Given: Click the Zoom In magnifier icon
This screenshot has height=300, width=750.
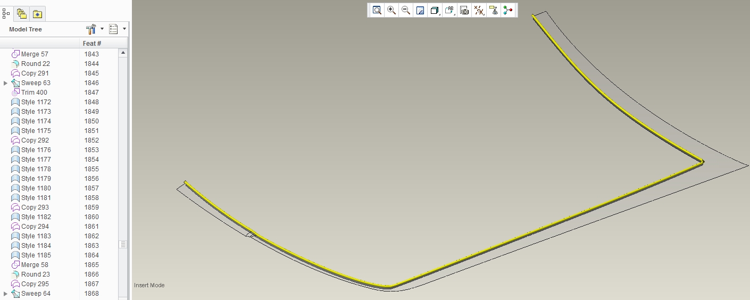Looking at the screenshot, I should (391, 10).
